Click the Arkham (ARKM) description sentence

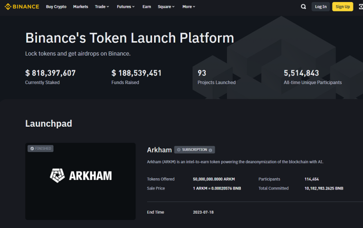click(x=235, y=161)
